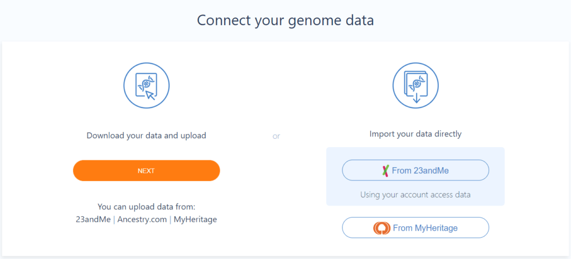Click the 'or' separator text
The image size is (571, 259).
(277, 136)
